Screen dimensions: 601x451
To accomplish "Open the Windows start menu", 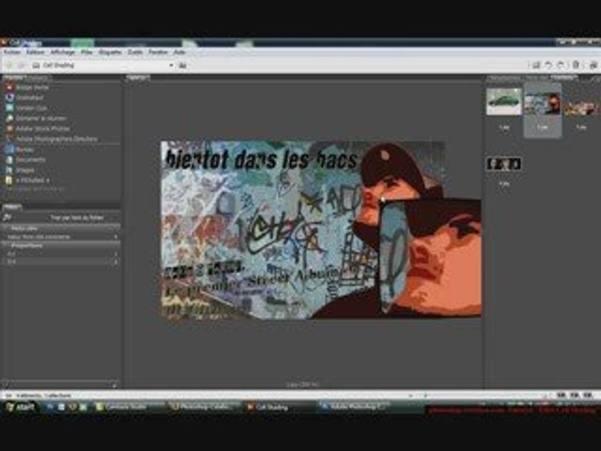I will pyautogui.click(x=21, y=407).
